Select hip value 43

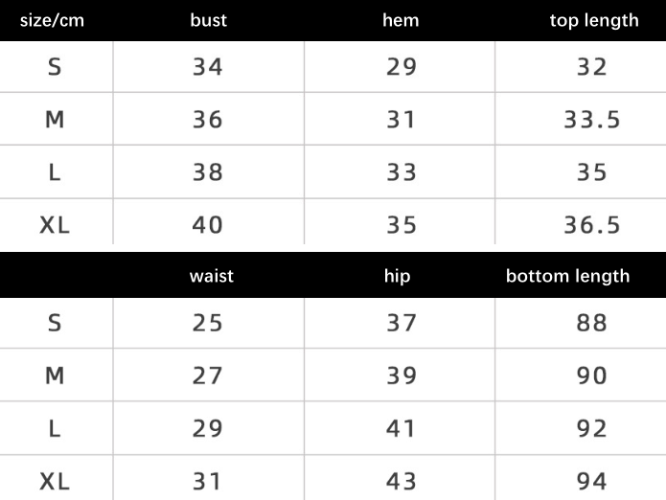tap(401, 481)
